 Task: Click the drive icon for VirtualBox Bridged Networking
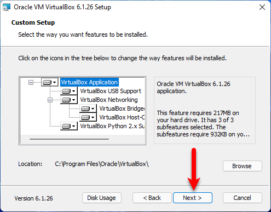(x=85, y=108)
